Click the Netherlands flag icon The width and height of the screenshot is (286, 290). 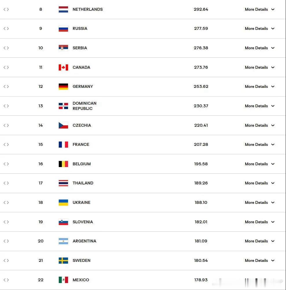tap(63, 9)
